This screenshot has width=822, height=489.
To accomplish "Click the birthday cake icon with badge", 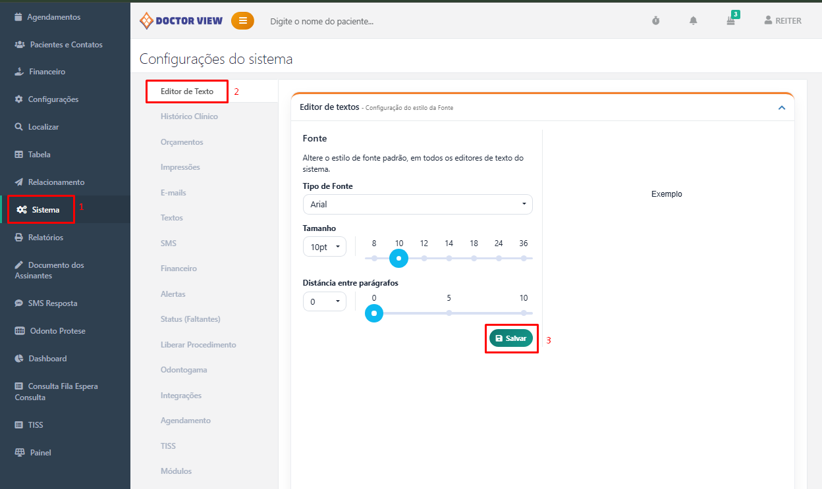I will (730, 21).
